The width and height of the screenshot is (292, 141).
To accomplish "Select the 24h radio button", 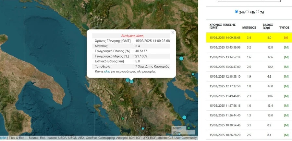I will (x=236, y=12).
